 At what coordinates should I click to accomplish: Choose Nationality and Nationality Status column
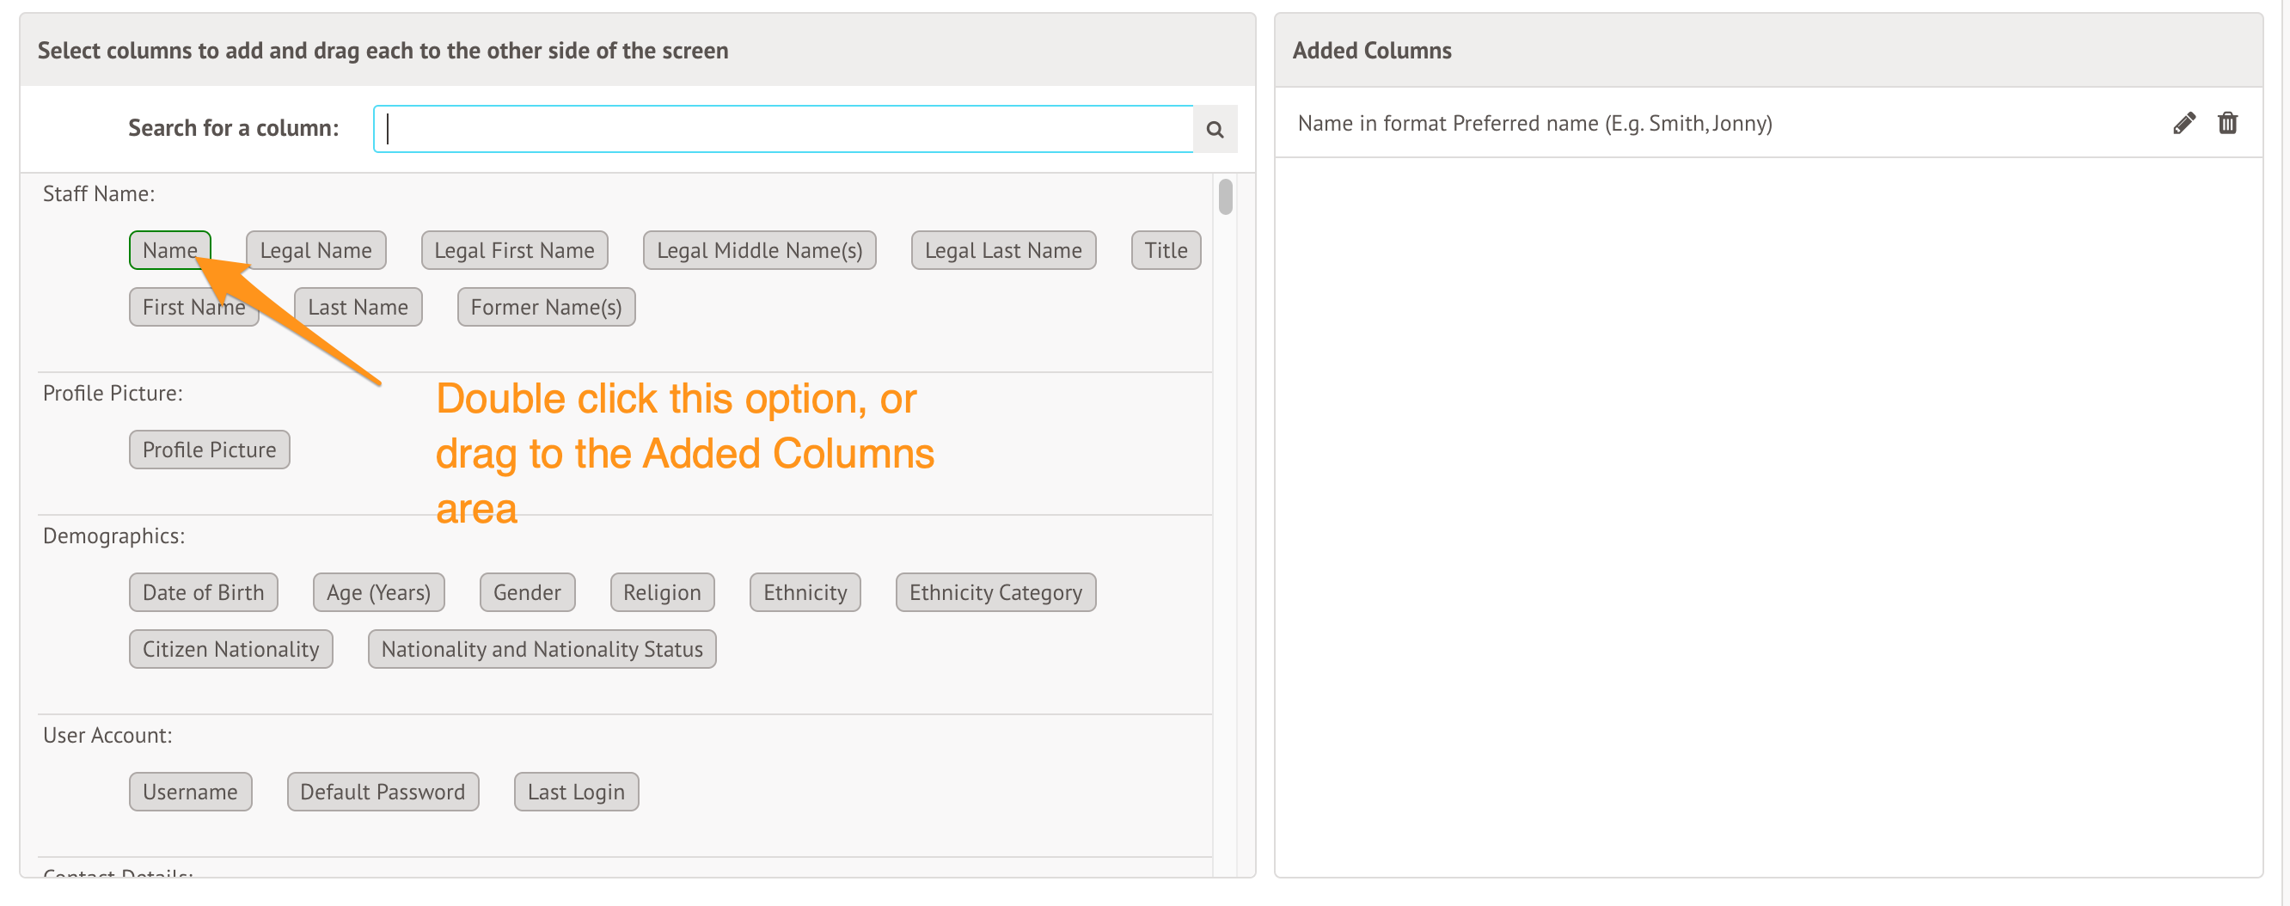[542, 650]
